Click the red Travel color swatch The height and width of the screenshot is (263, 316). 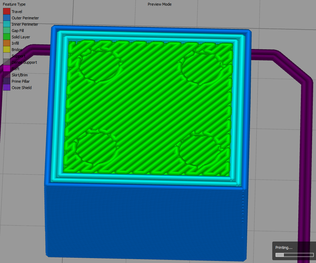[7, 12]
